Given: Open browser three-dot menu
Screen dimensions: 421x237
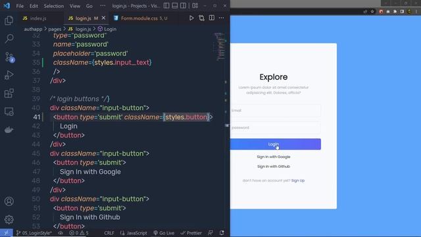Looking at the screenshot, I should pyautogui.click(x=416, y=12).
